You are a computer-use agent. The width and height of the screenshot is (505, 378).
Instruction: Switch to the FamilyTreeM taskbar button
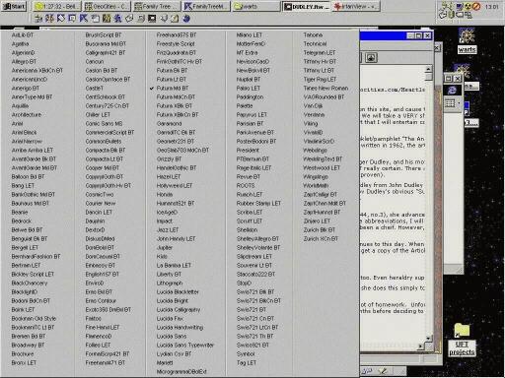click(x=207, y=6)
